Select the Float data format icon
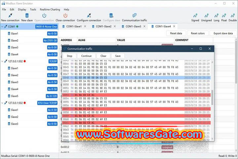Screen dimensions: 238x159 click(x=224, y=16)
